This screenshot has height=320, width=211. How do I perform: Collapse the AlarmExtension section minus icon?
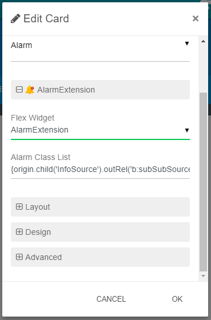tap(19, 89)
